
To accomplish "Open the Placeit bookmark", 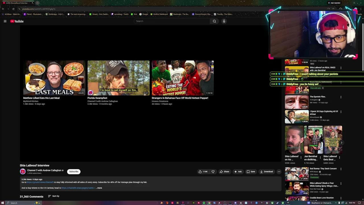I will [33, 14].
